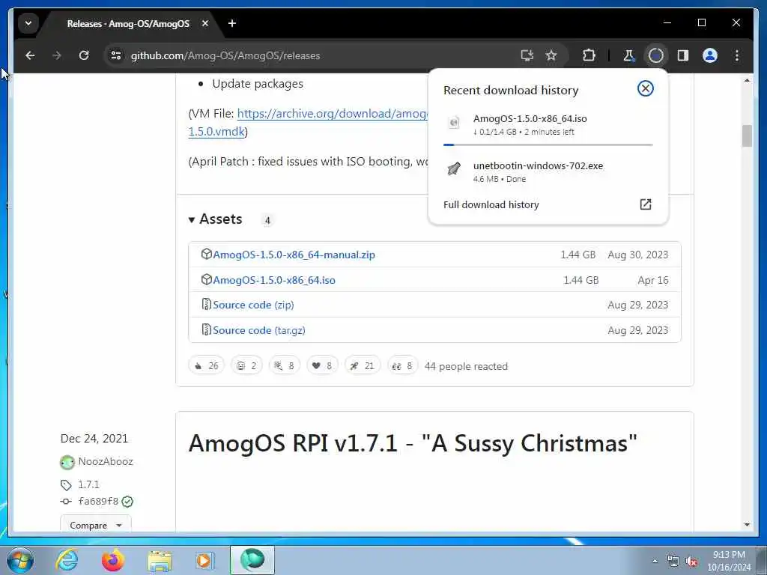The image size is (767, 575).
Task: Open the Compare dropdown for 1.7.1
Action: [96, 525]
